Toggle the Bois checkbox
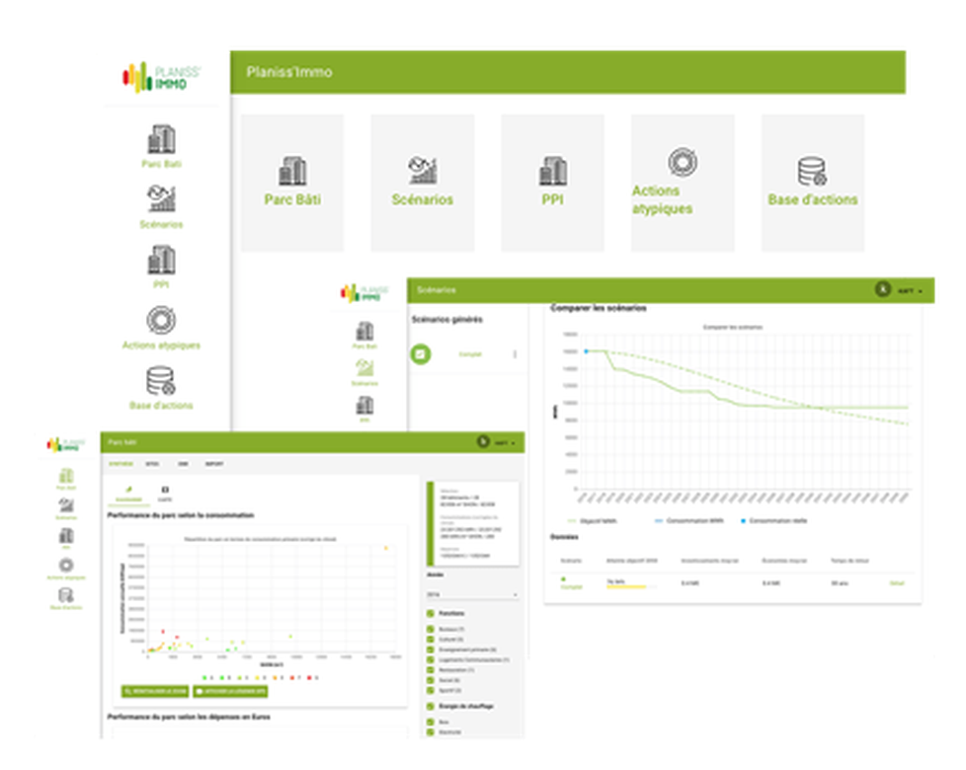This screenshot has width=966, height=770. click(431, 722)
